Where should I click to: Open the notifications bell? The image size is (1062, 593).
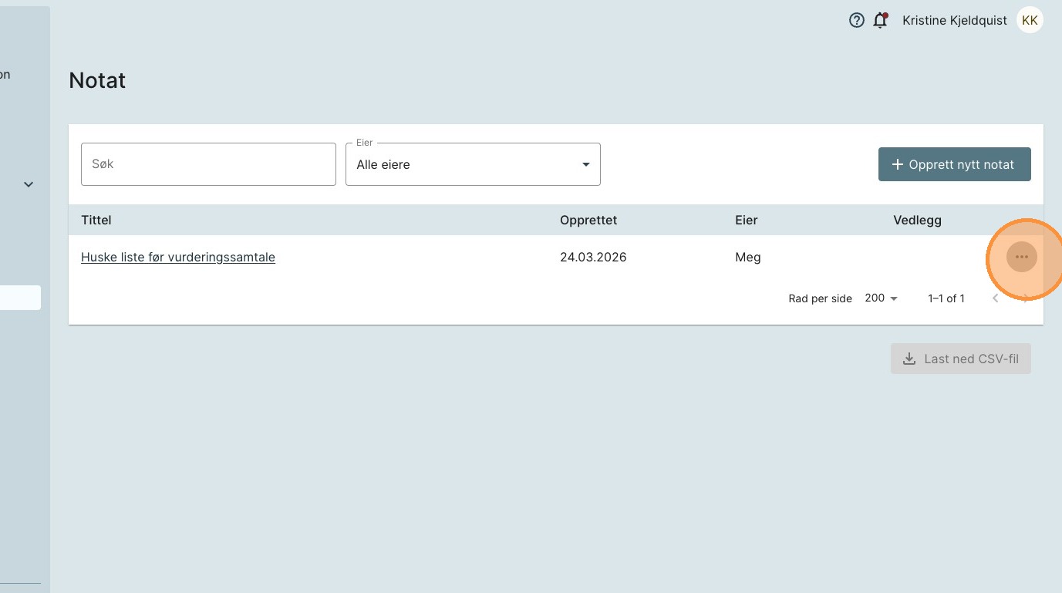pyautogui.click(x=880, y=21)
